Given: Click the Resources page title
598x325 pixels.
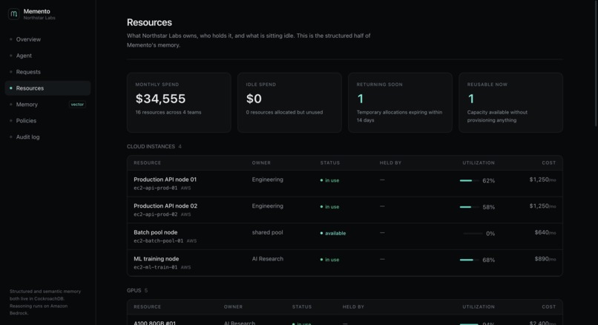Looking at the screenshot, I should click(149, 22).
